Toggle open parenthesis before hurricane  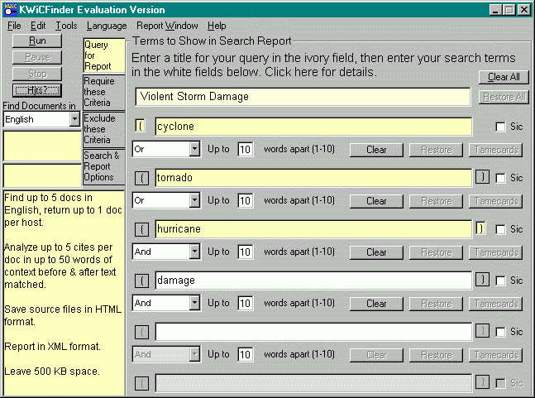(141, 229)
